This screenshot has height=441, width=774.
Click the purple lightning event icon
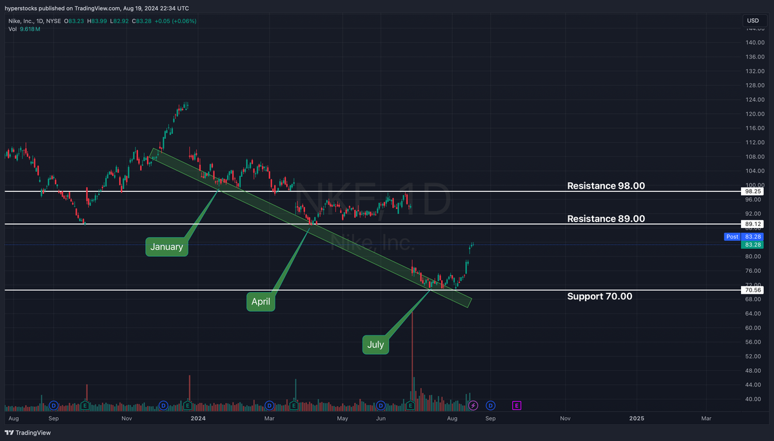(474, 406)
